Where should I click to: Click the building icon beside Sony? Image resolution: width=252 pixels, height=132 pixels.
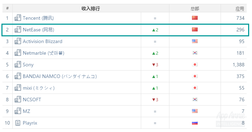coord(18,65)
